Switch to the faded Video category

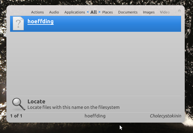pyautogui.click(x=165, y=12)
